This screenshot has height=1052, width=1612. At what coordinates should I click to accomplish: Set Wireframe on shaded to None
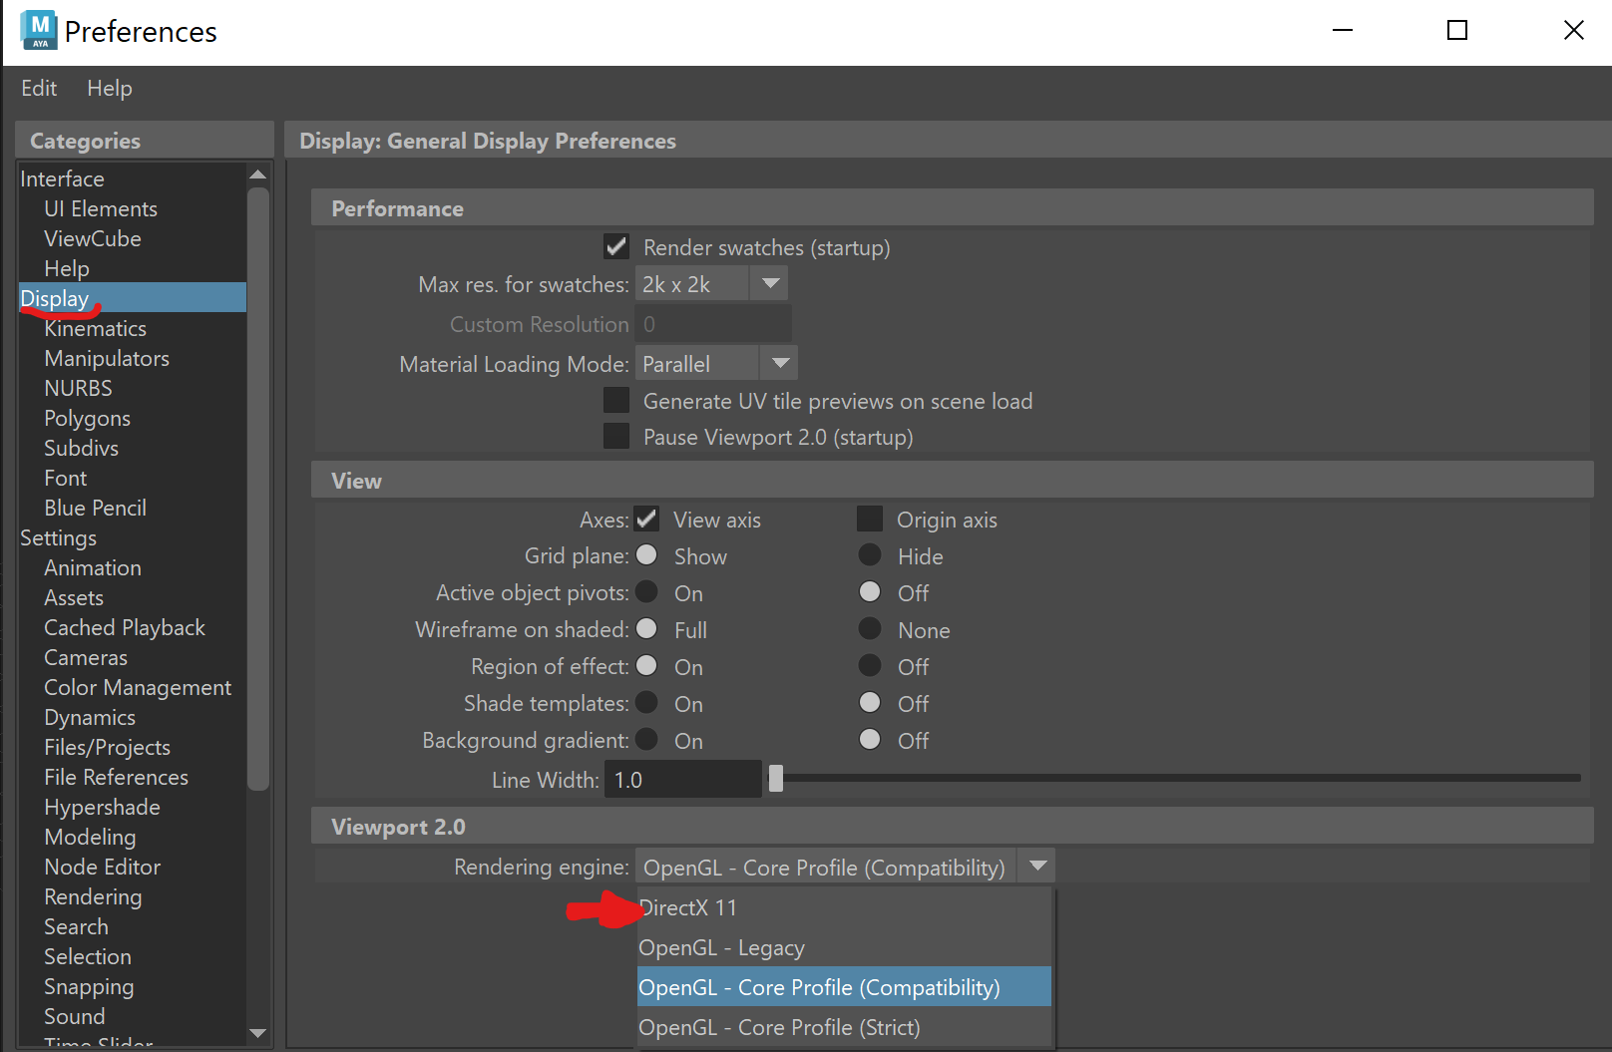point(869,629)
